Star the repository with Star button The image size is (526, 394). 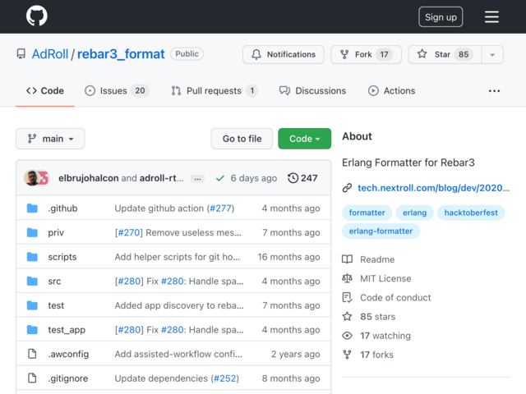[x=445, y=54]
